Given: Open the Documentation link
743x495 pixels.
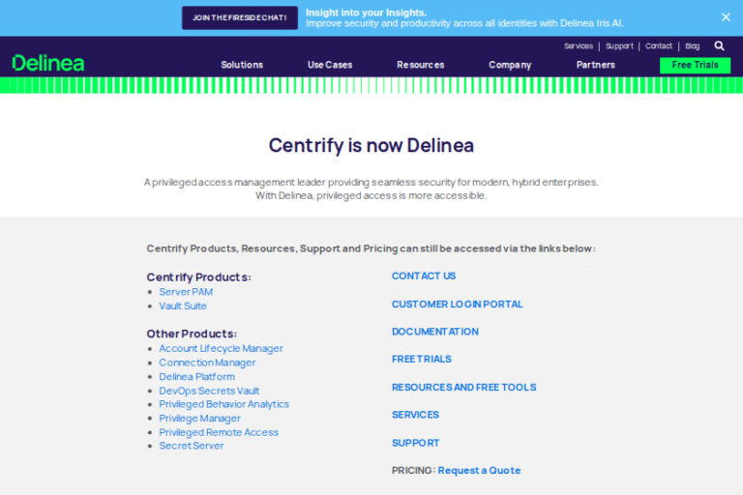Looking at the screenshot, I should tap(435, 332).
